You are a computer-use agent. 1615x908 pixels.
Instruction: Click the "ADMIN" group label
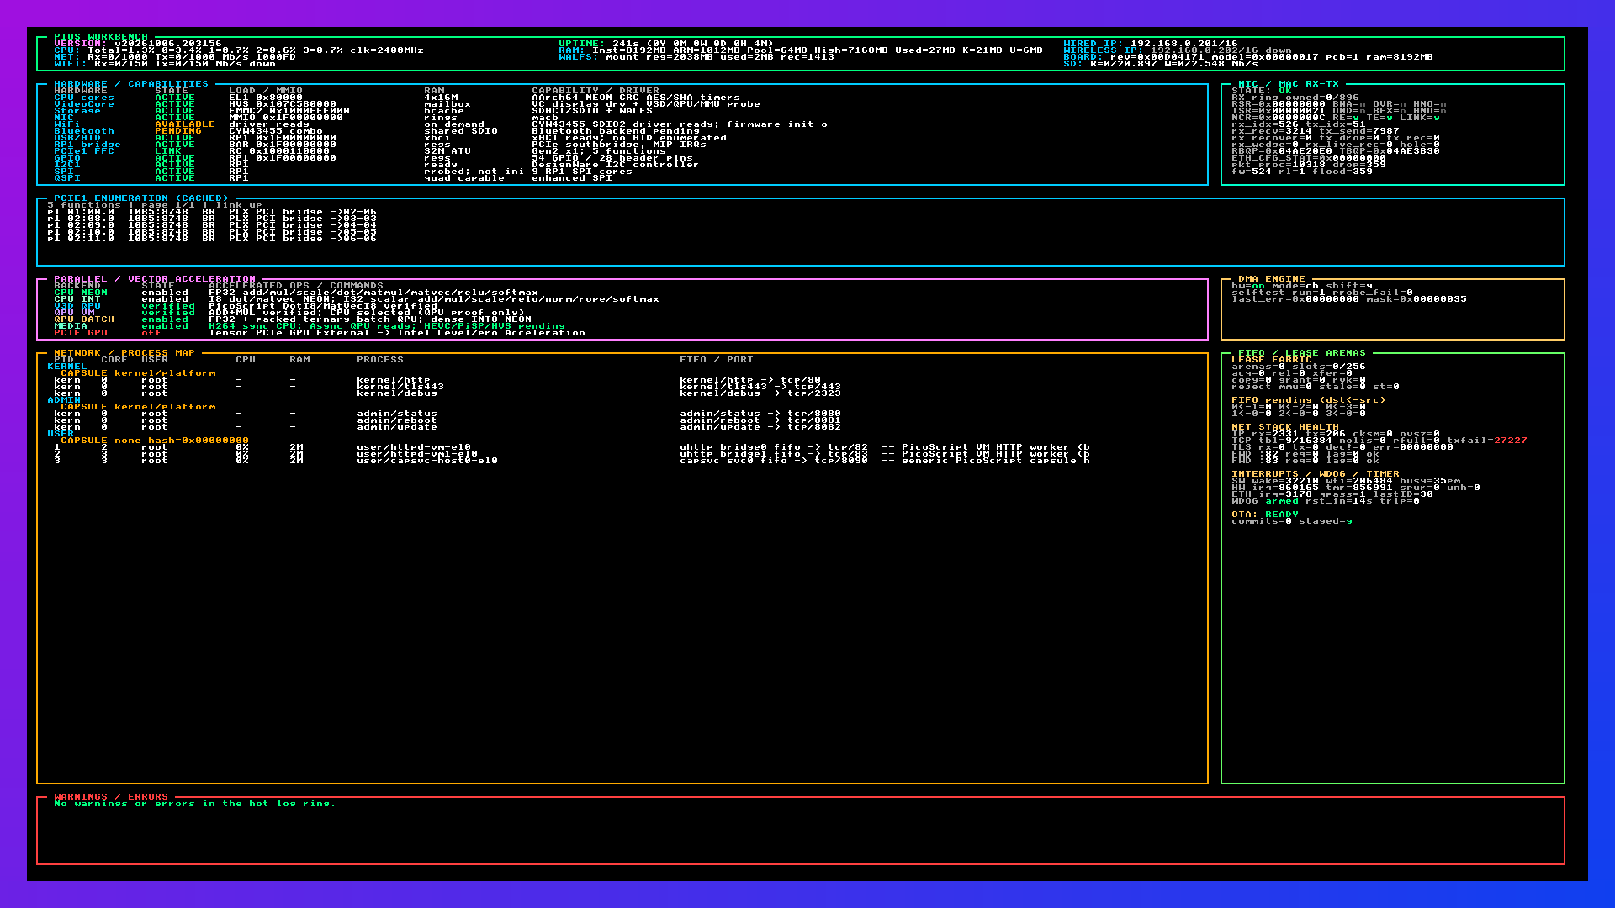tap(64, 400)
